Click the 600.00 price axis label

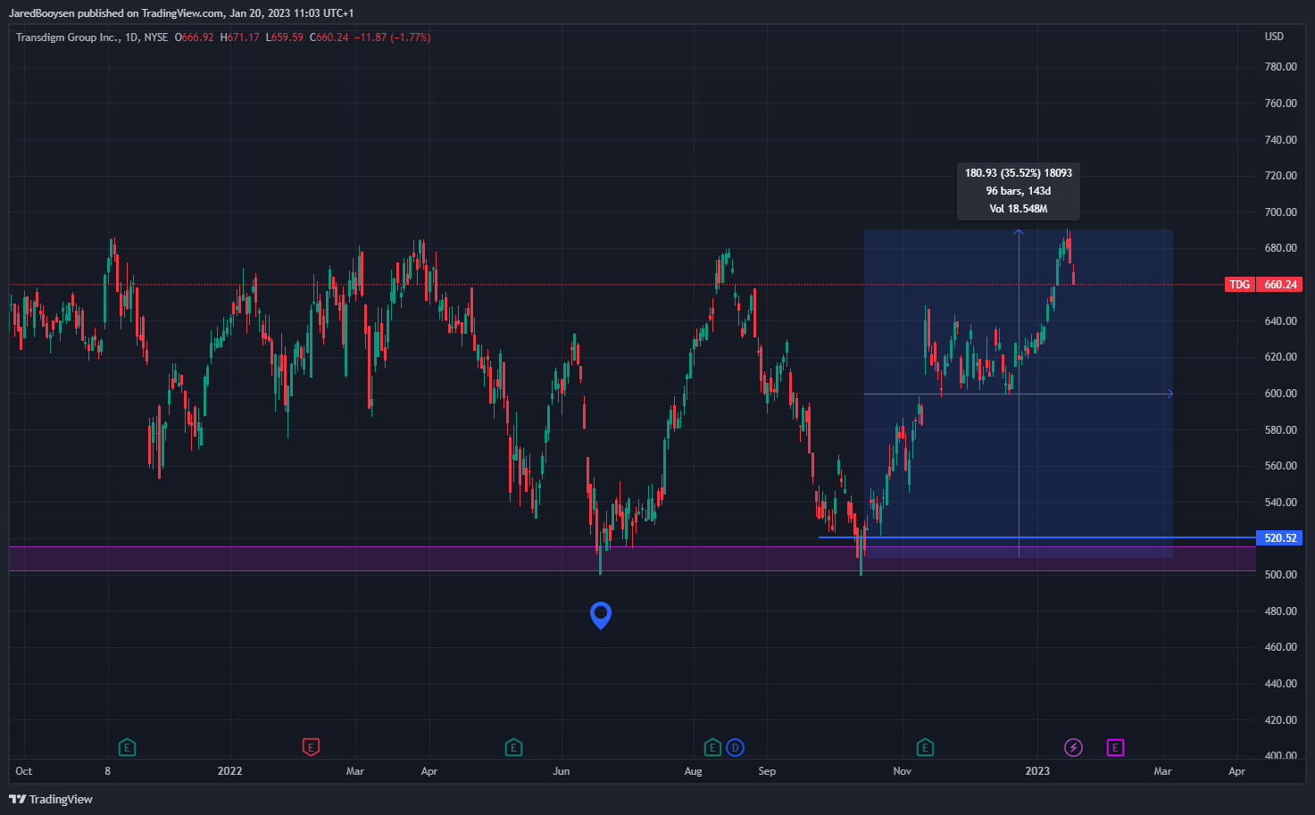[1280, 394]
